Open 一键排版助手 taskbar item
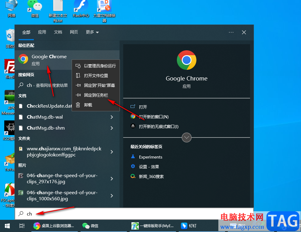The height and width of the screenshot is (232, 301). click(x=152, y=226)
